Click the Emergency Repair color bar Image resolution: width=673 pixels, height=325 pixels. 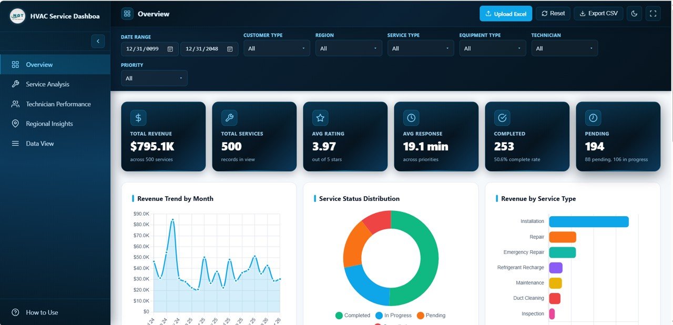[562, 252]
